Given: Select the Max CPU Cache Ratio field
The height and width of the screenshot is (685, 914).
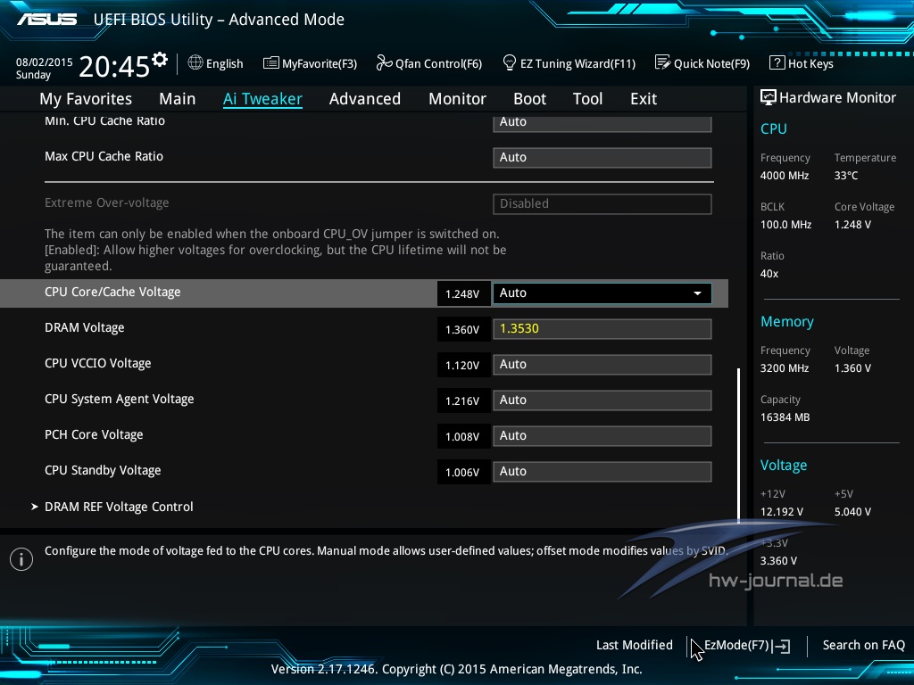Looking at the screenshot, I should (x=602, y=158).
